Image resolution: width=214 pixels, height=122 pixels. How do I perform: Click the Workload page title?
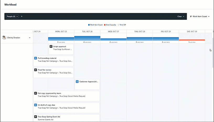coord(10,5)
